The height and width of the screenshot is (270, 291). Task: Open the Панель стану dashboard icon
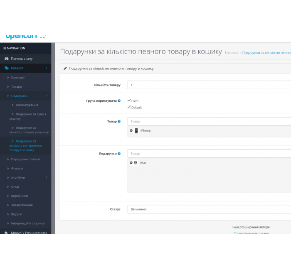[x=7, y=59]
